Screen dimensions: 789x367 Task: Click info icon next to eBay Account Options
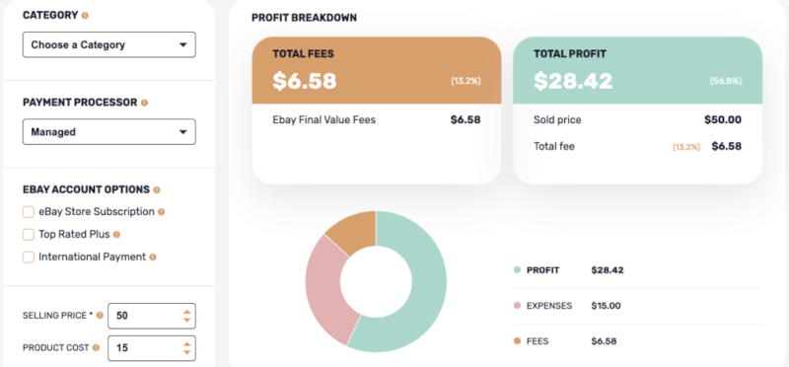(157, 189)
